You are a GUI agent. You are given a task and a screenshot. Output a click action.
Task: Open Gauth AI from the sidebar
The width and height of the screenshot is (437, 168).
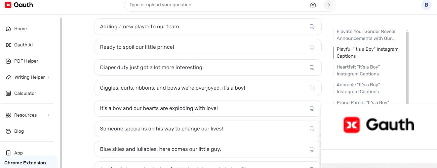pyautogui.click(x=23, y=45)
